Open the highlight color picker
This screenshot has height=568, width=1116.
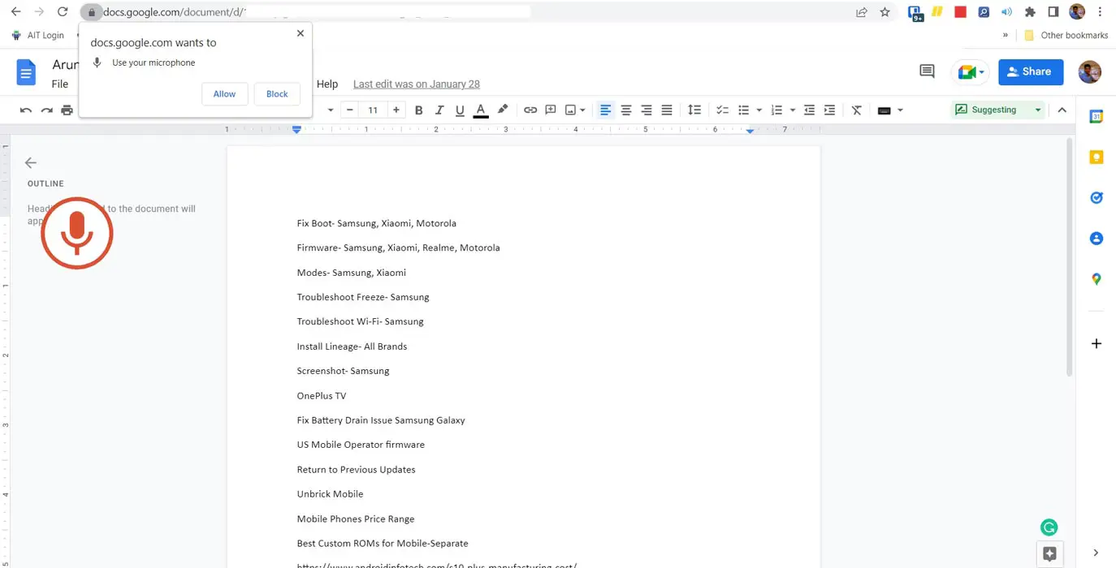pyautogui.click(x=502, y=110)
